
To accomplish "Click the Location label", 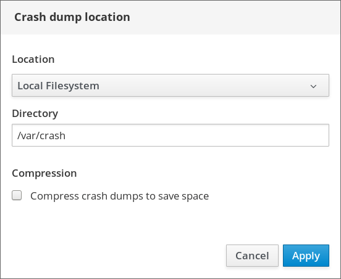I will pyautogui.click(x=33, y=59).
